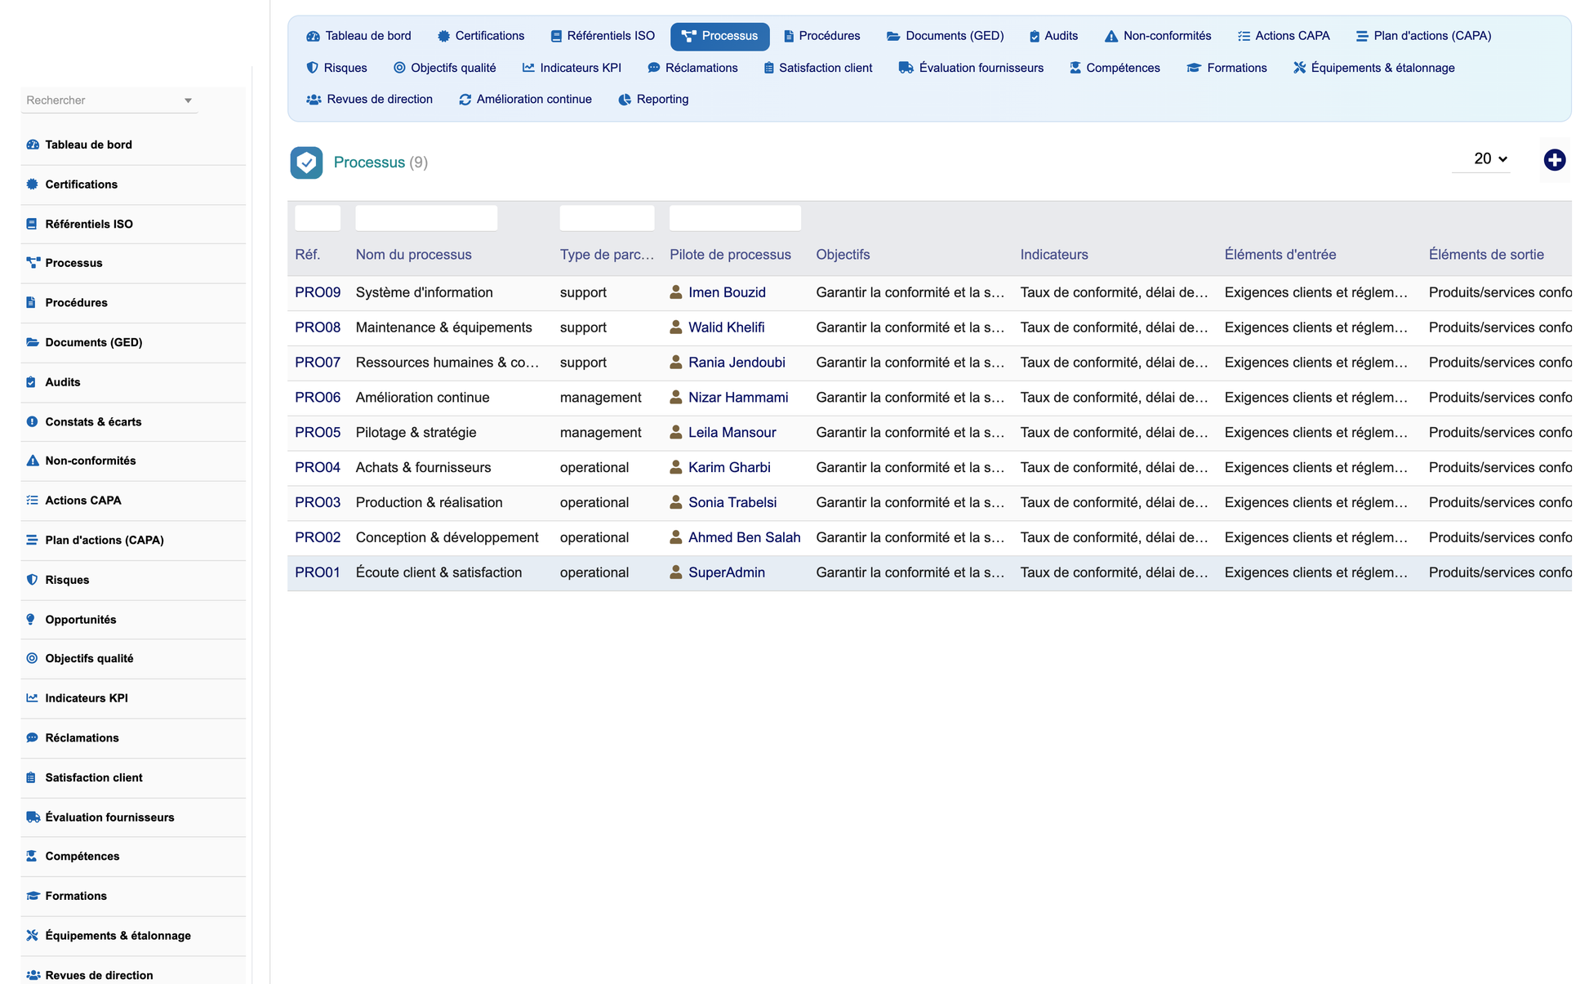Click the Procédures document icon in sidebar
The image size is (1589, 984).
point(31,302)
